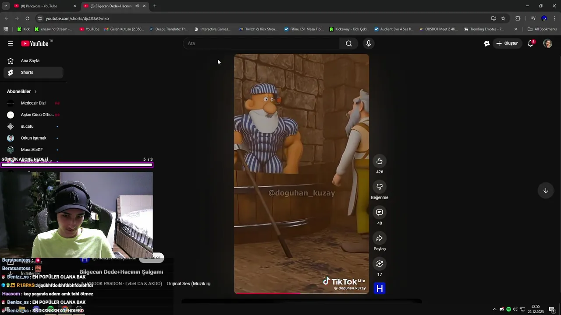Open the tab search dropdown arrow
The width and height of the screenshot is (561, 315).
click(x=6, y=6)
